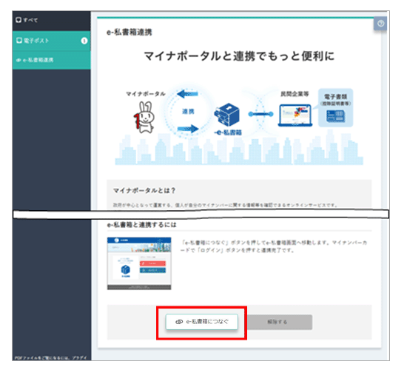Click the マイナポータルと連携でもっと便利に headline

coord(239,55)
